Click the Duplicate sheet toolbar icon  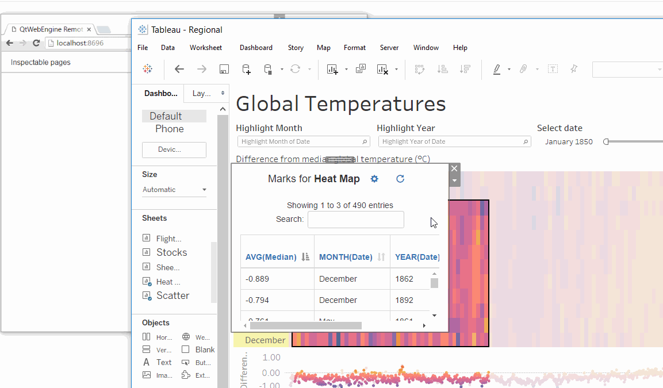(x=361, y=69)
